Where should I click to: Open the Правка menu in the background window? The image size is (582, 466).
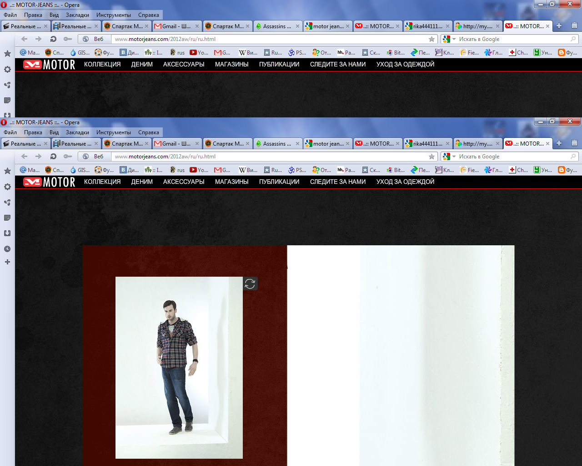coord(33,15)
